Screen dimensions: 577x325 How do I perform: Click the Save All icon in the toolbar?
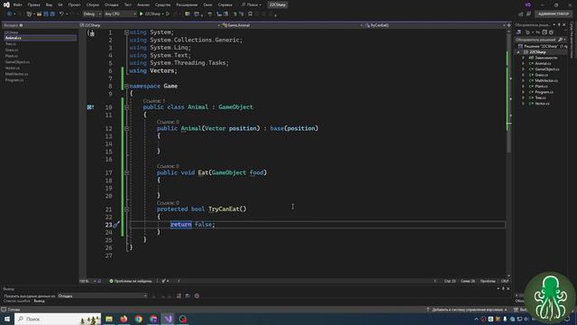52,14
